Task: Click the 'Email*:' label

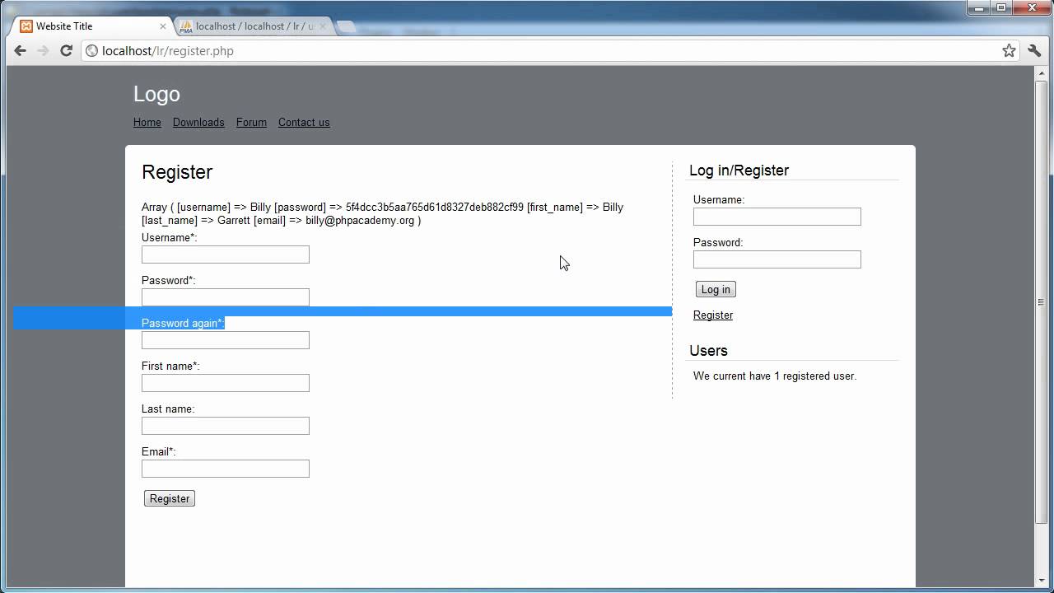Action: point(159,452)
